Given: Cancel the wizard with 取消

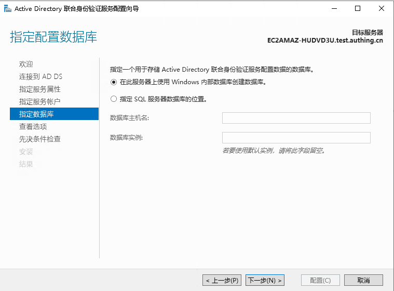Looking at the screenshot, I should pos(363,280).
